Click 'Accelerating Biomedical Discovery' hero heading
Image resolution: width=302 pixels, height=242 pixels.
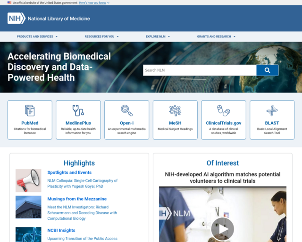pyautogui.click(x=59, y=67)
